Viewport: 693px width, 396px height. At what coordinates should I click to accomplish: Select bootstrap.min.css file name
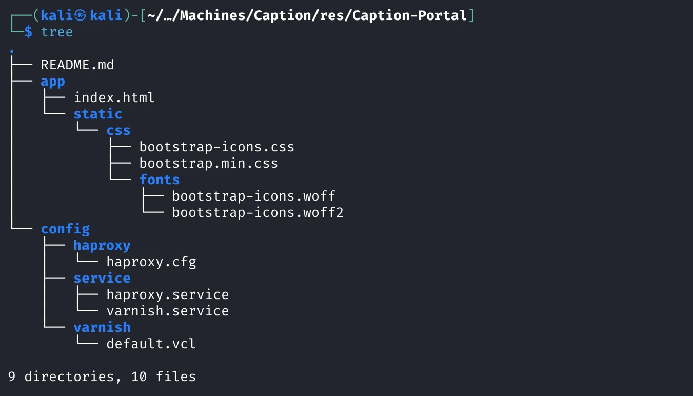point(209,164)
